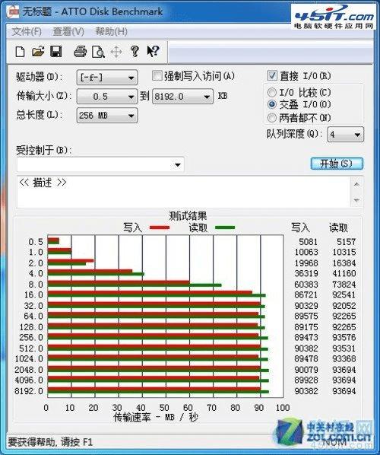380x455 pixels.
Task: Click write value 90329
Action: click(x=306, y=306)
